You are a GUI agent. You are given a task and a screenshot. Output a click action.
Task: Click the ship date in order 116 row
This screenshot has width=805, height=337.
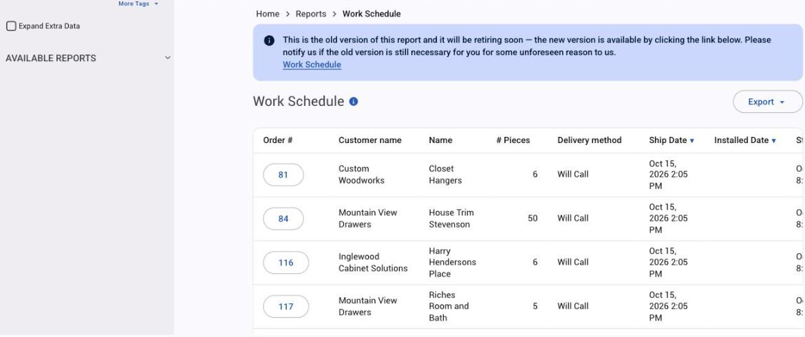tap(668, 262)
